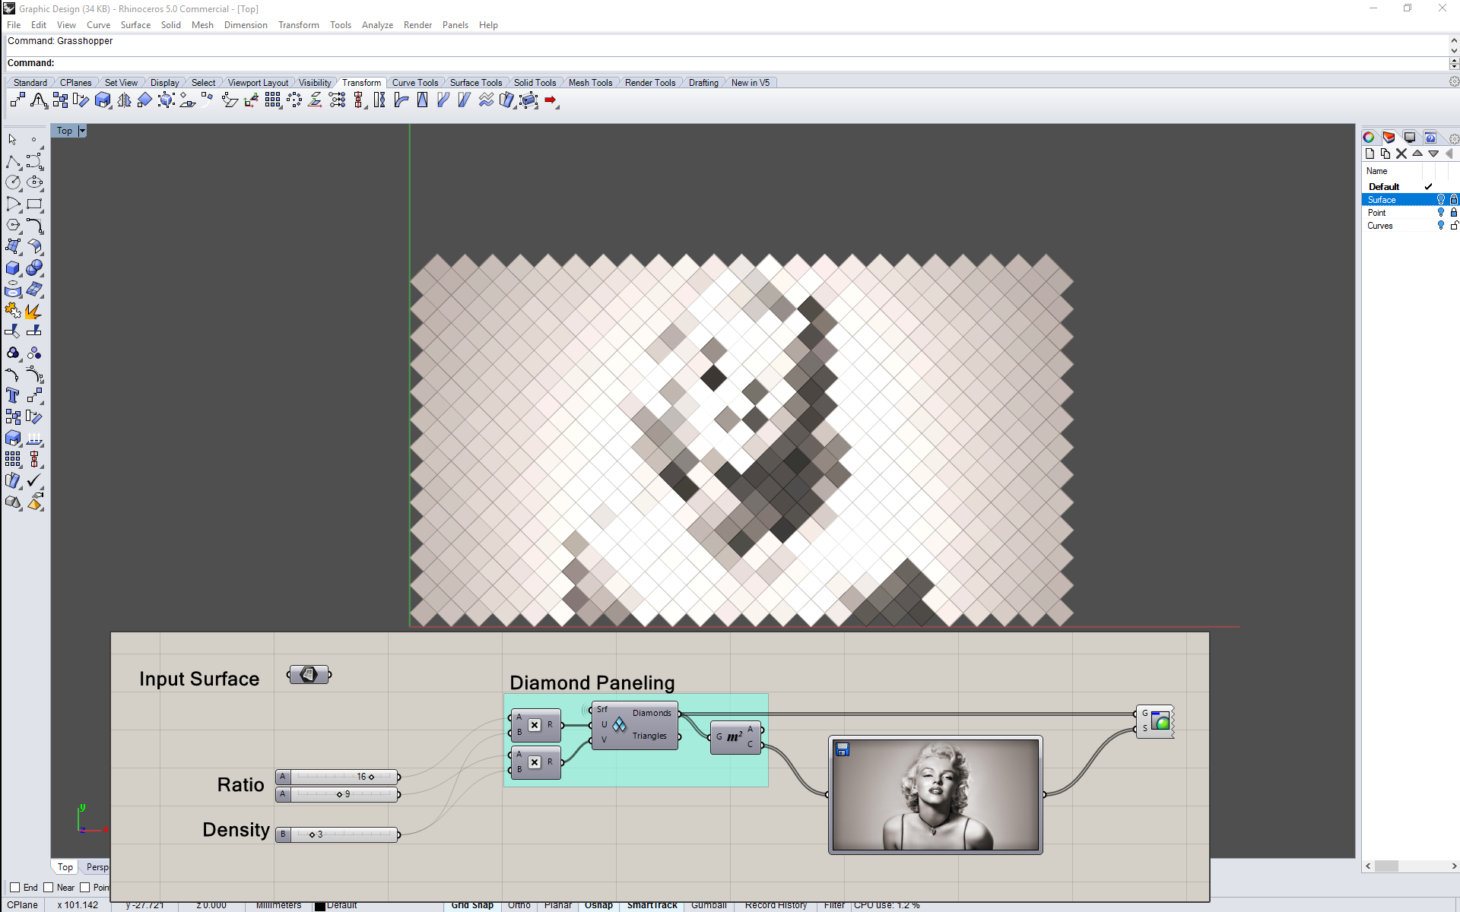This screenshot has width=1460, height=912.
Task: Toggle Record History in the status bar
Action: coord(776,905)
